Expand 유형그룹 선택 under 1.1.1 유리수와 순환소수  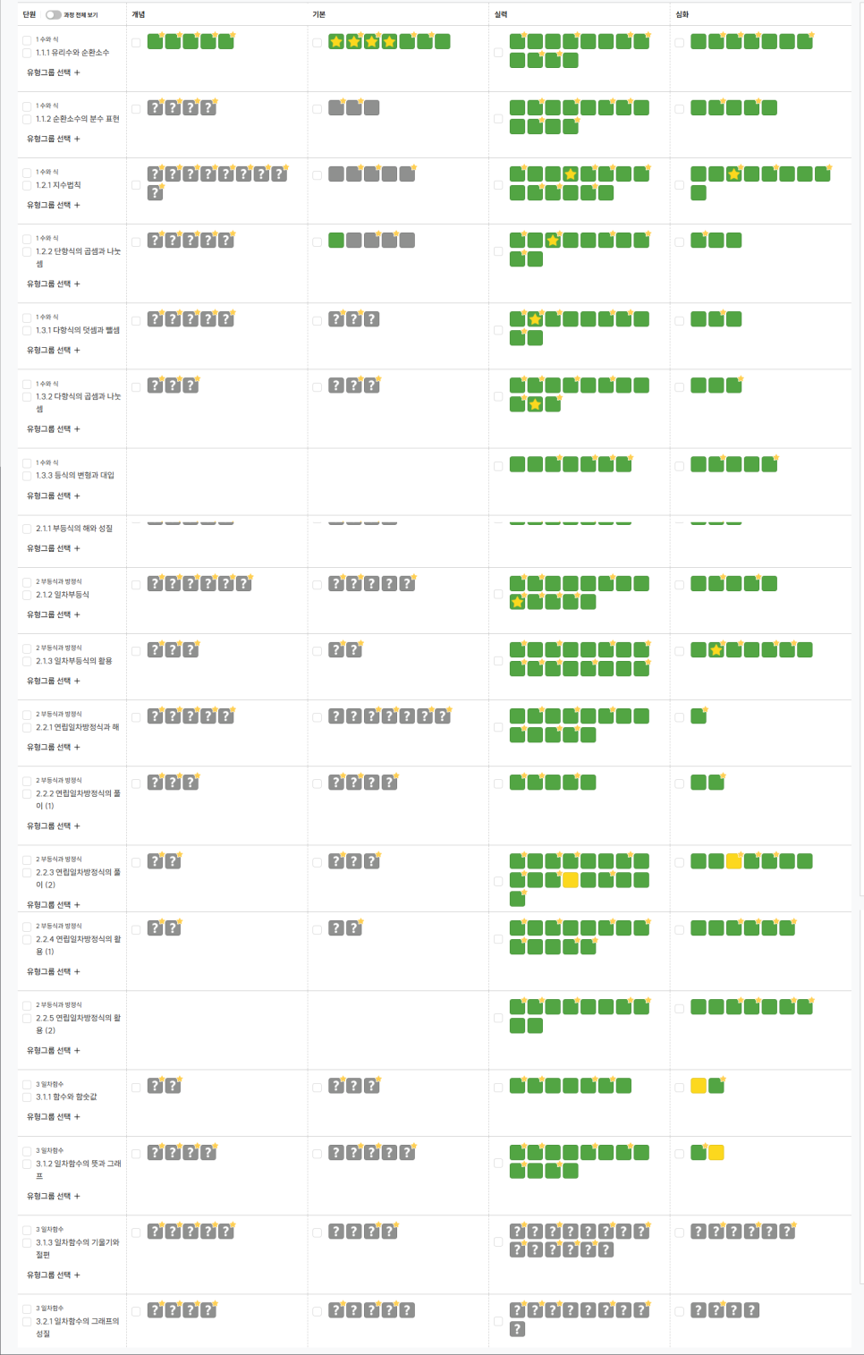pos(54,72)
